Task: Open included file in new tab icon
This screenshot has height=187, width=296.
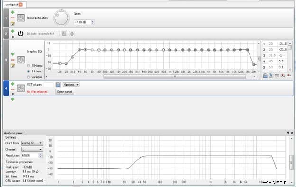Action: (x=72, y=33)
